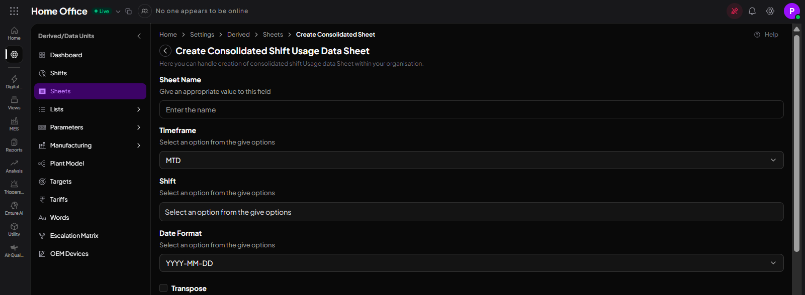Viewport: 805px width, 295px height.
Task: Open the Reports module icon
Action: click(14, 145)
